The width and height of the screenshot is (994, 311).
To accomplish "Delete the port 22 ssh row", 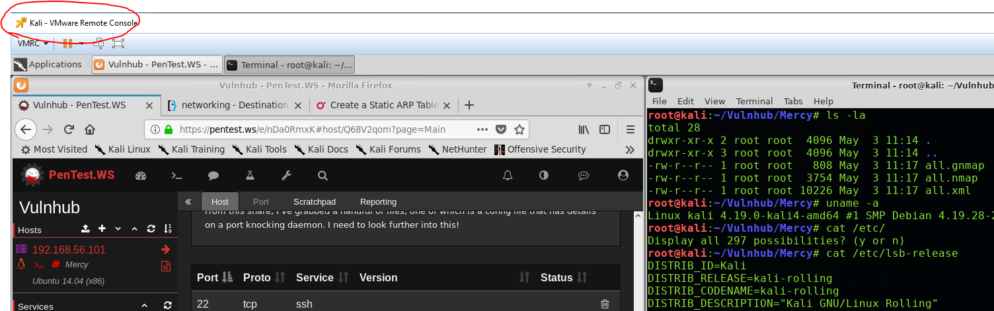I will click(x=604, y=304).
